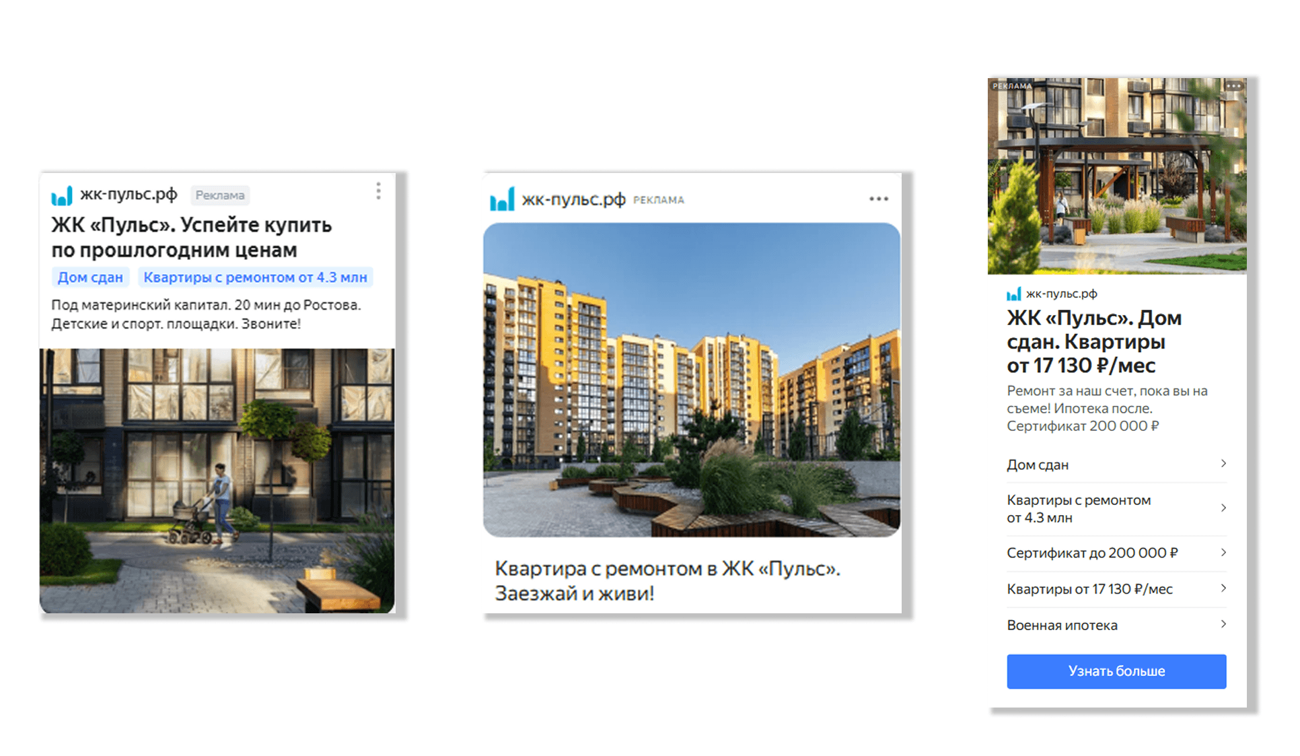Click the blue logo icon in first ad
The image size is (1300, 756).
[x=62, y=196]
